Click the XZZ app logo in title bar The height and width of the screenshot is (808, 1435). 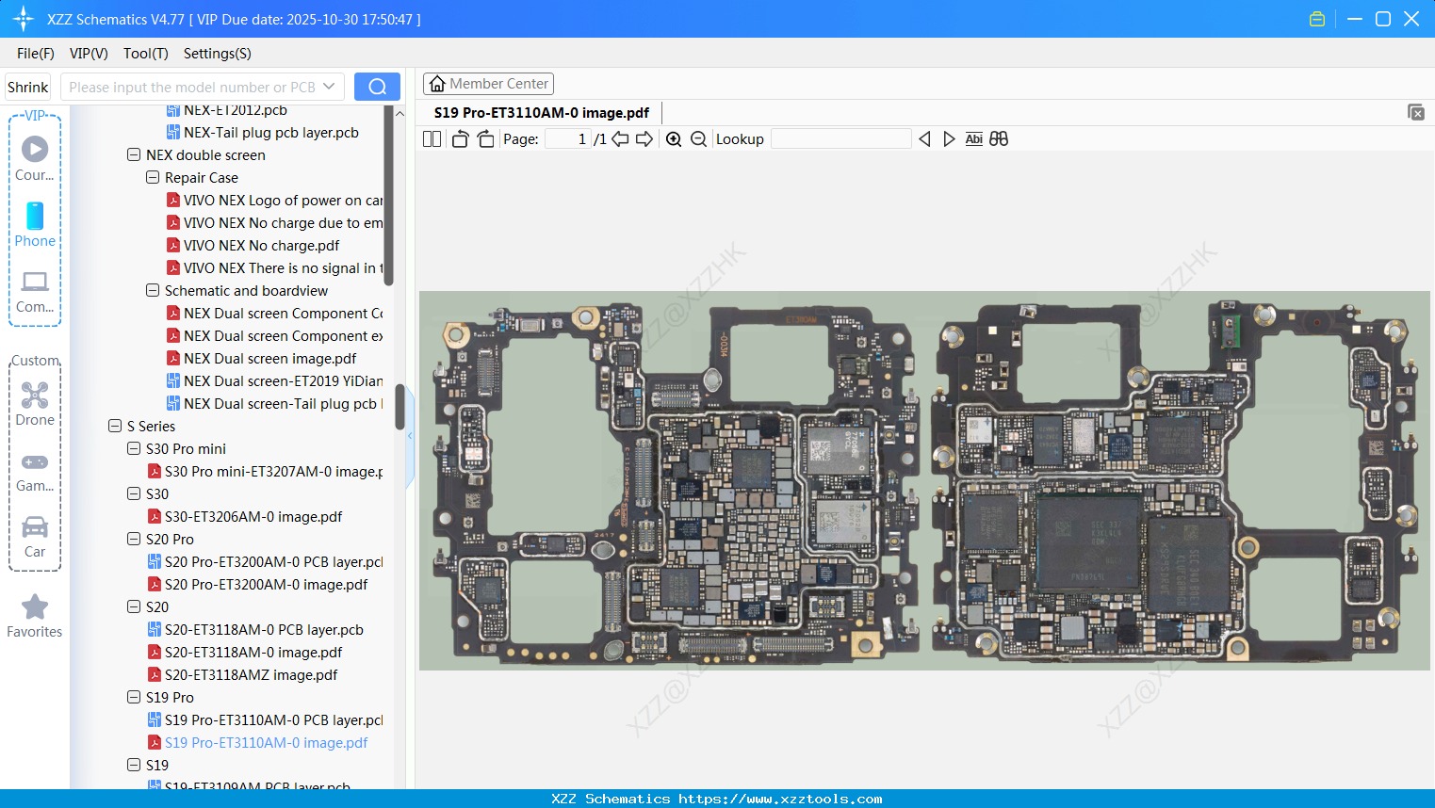(24, 19)
